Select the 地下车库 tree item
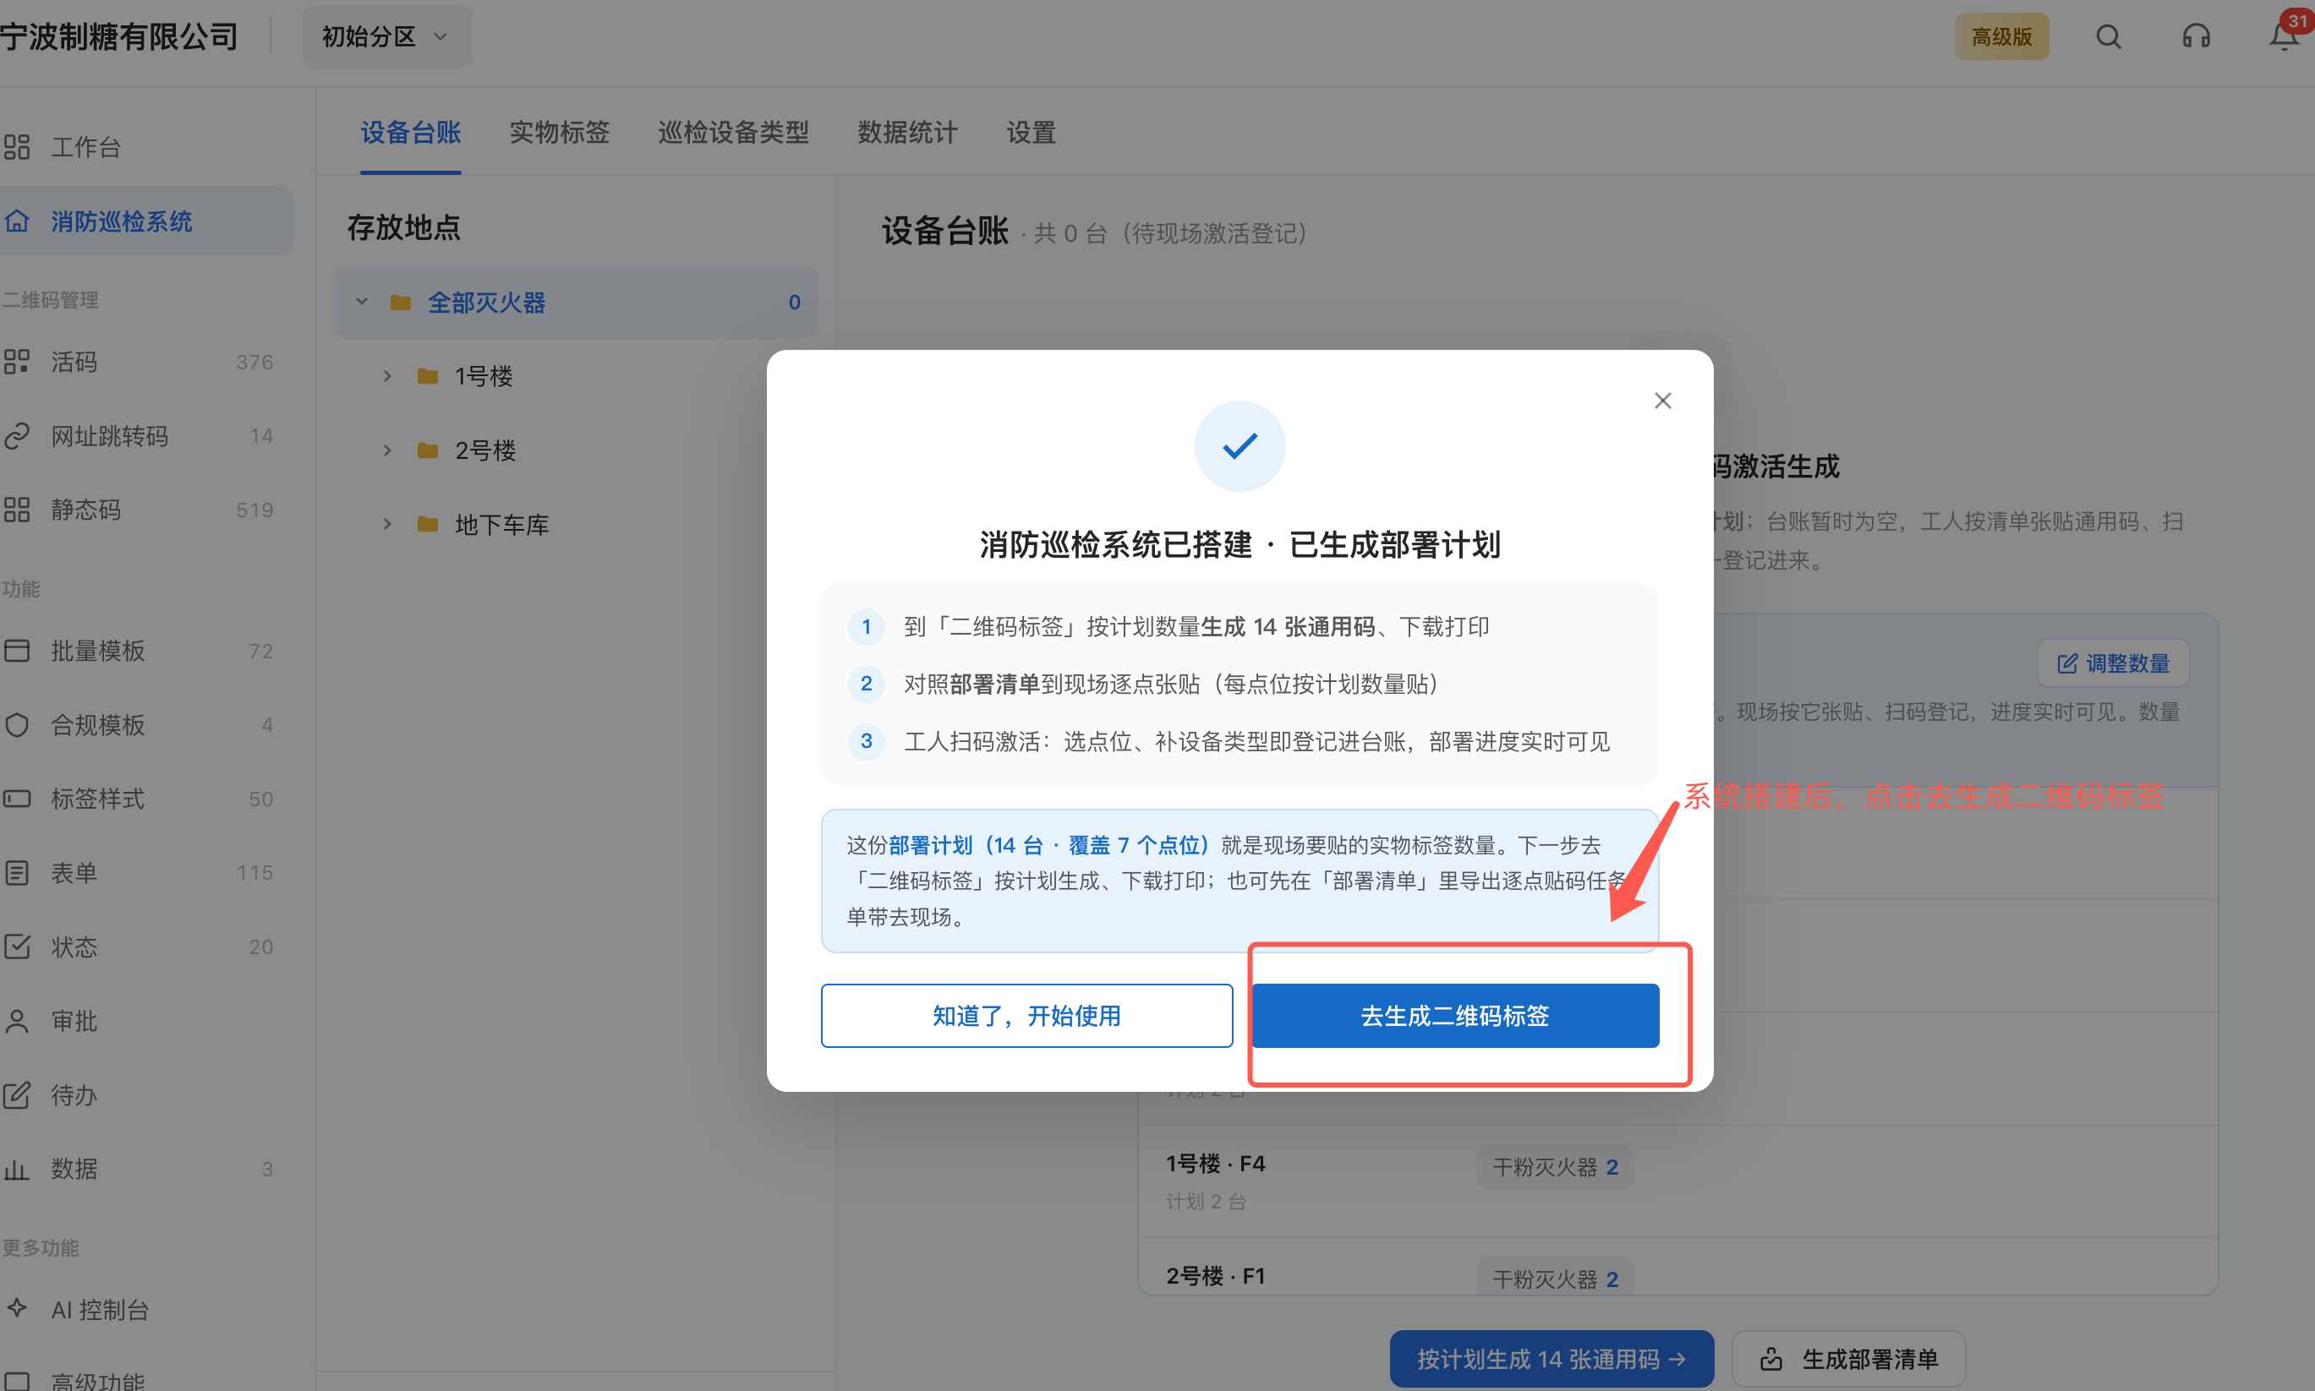Viewport: 2315px width, 1391px height. point(501,524)
